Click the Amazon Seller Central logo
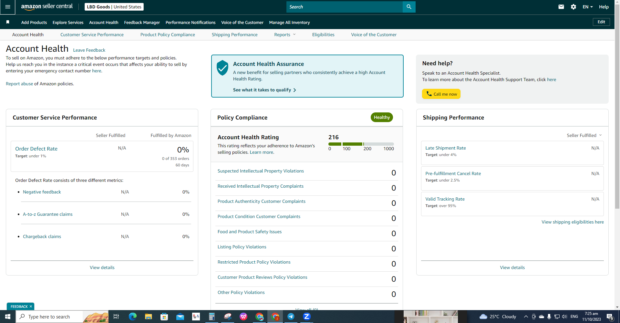This screenshot has height=323, width=620. point(47,7)
